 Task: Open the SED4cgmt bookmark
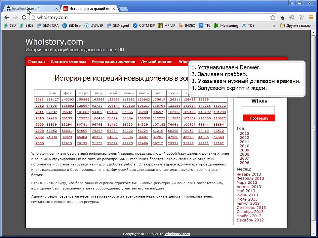(118, 25)
